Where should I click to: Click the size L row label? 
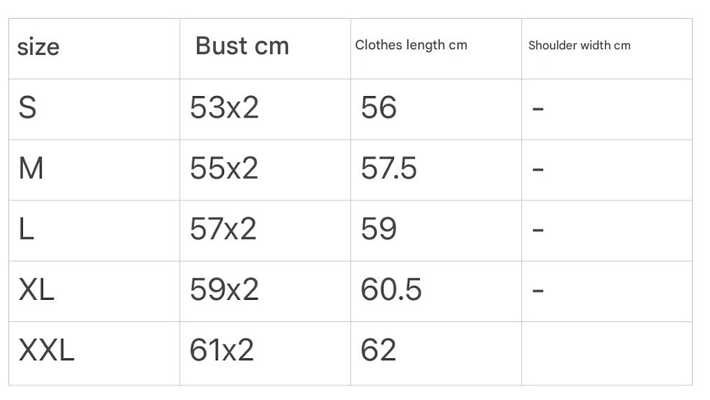tap(26, 229)
